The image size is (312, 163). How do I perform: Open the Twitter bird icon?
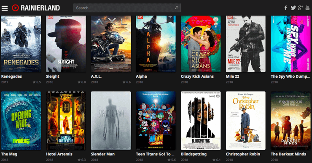293,8
